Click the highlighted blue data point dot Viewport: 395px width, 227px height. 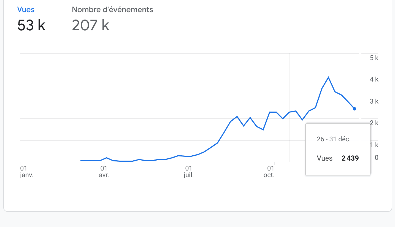tap(355, 109)
